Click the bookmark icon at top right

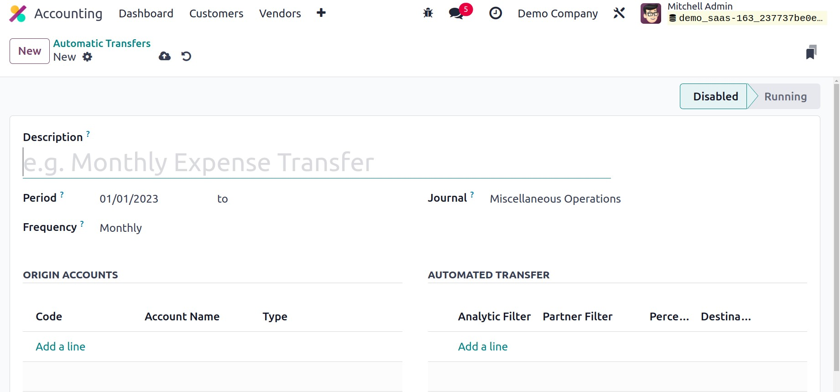811,52
